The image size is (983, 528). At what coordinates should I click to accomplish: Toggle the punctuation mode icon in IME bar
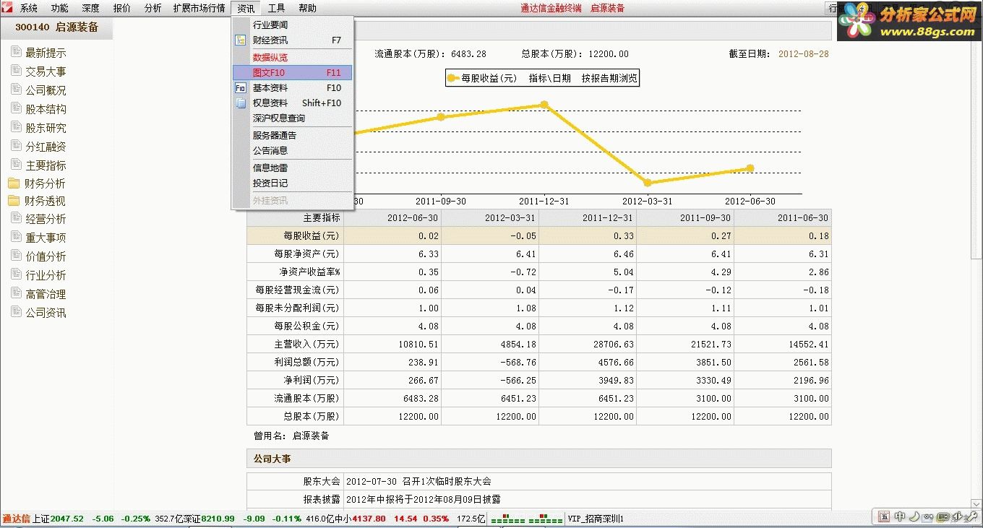(x=927, y=516)
